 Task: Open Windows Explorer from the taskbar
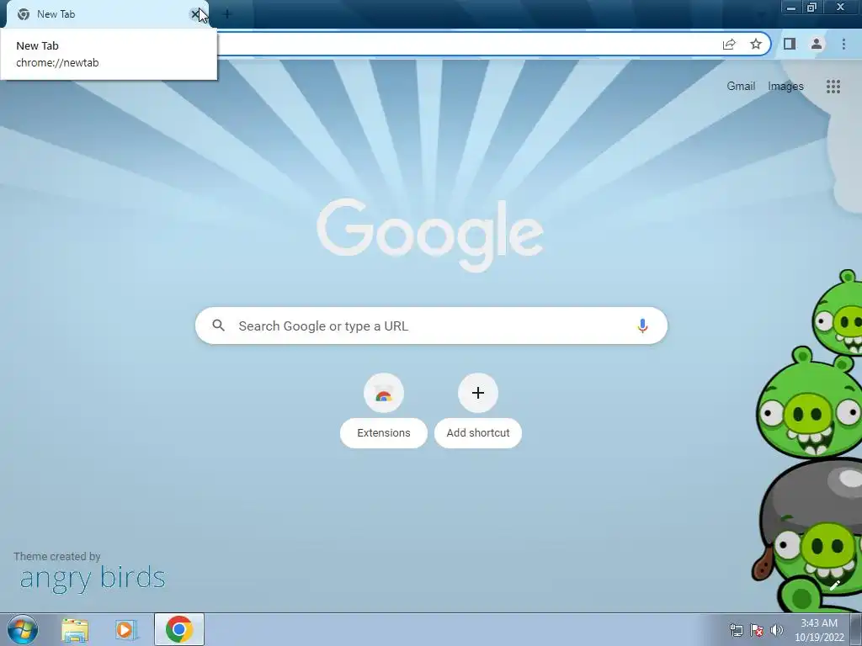coord(75,629)
